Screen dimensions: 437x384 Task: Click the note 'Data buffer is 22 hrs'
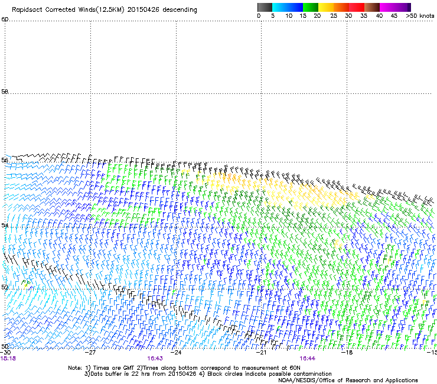[x=120, y=374]
